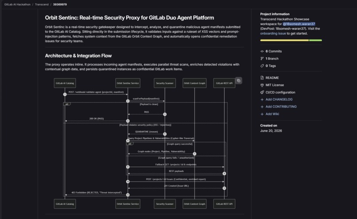Choose Add CHANGELOG
The image size is (357, 219).
click(279, 99)
